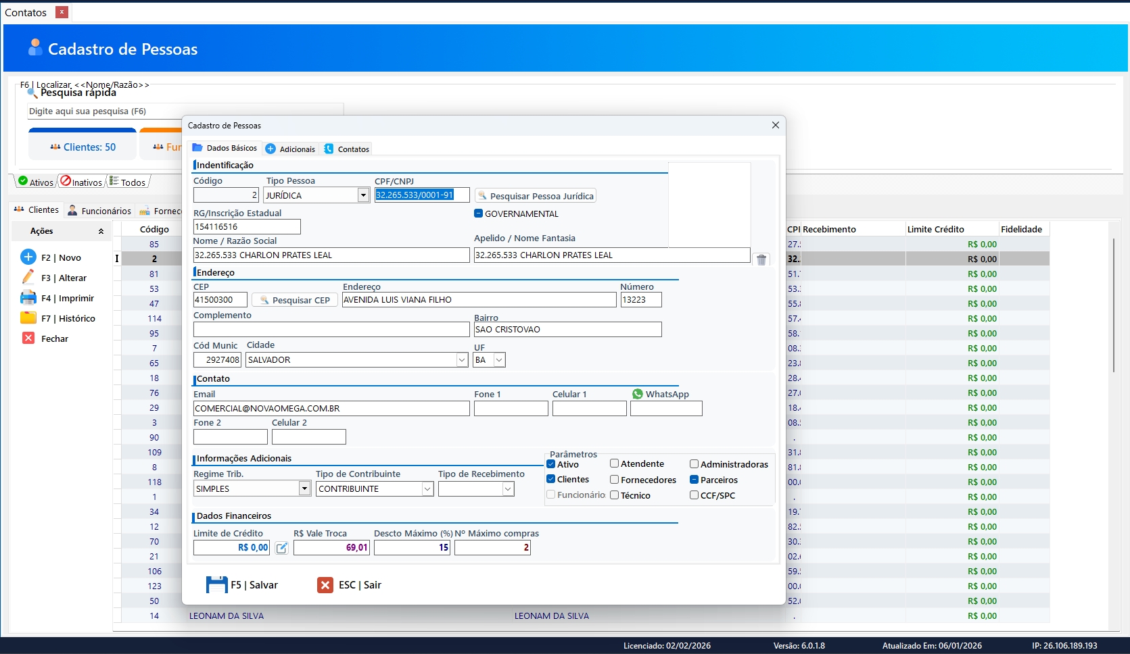The height and width of the screenshot is (654, 1130).
Task: Click the magnifier icon in Pesquisa rápida
Action: pyautogui.click(x=32, y=93)
